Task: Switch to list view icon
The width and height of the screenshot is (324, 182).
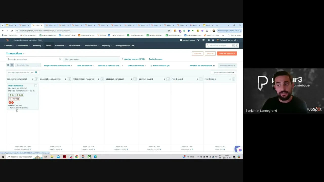Action: tap(8, 65)
